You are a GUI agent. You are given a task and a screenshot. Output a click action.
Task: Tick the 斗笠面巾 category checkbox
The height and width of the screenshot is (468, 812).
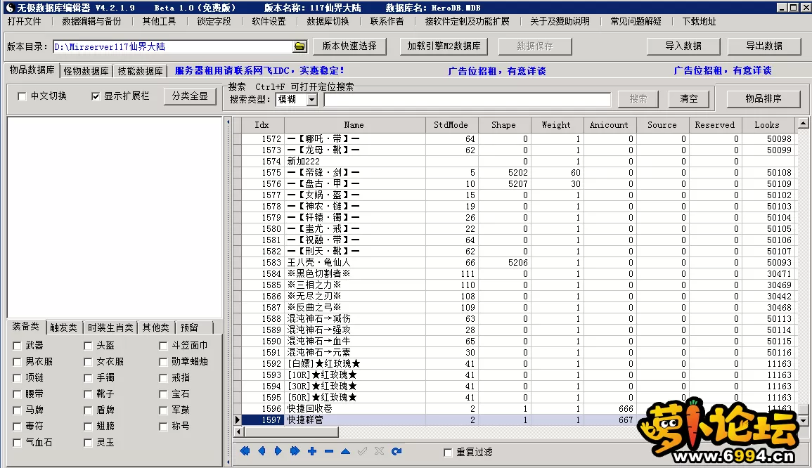coord(163,346)
